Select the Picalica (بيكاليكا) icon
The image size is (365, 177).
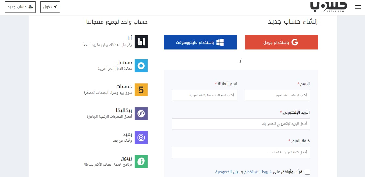(141, 114)
